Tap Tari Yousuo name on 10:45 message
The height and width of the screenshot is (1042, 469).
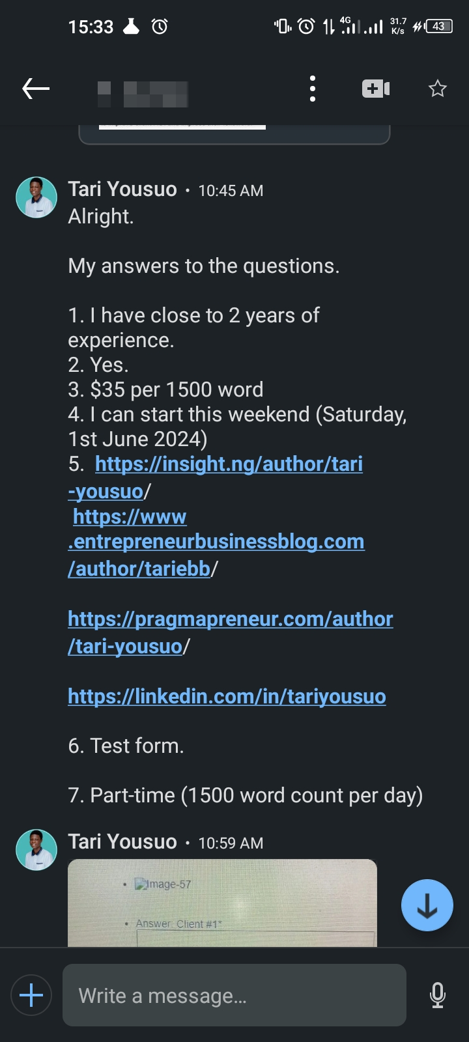point(122,190)
